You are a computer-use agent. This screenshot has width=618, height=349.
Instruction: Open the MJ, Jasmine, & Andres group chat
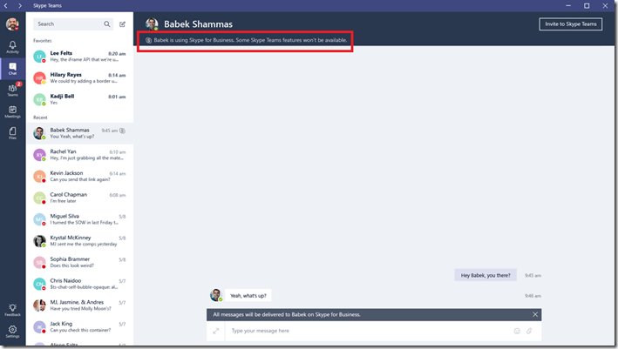click(79, 305)
